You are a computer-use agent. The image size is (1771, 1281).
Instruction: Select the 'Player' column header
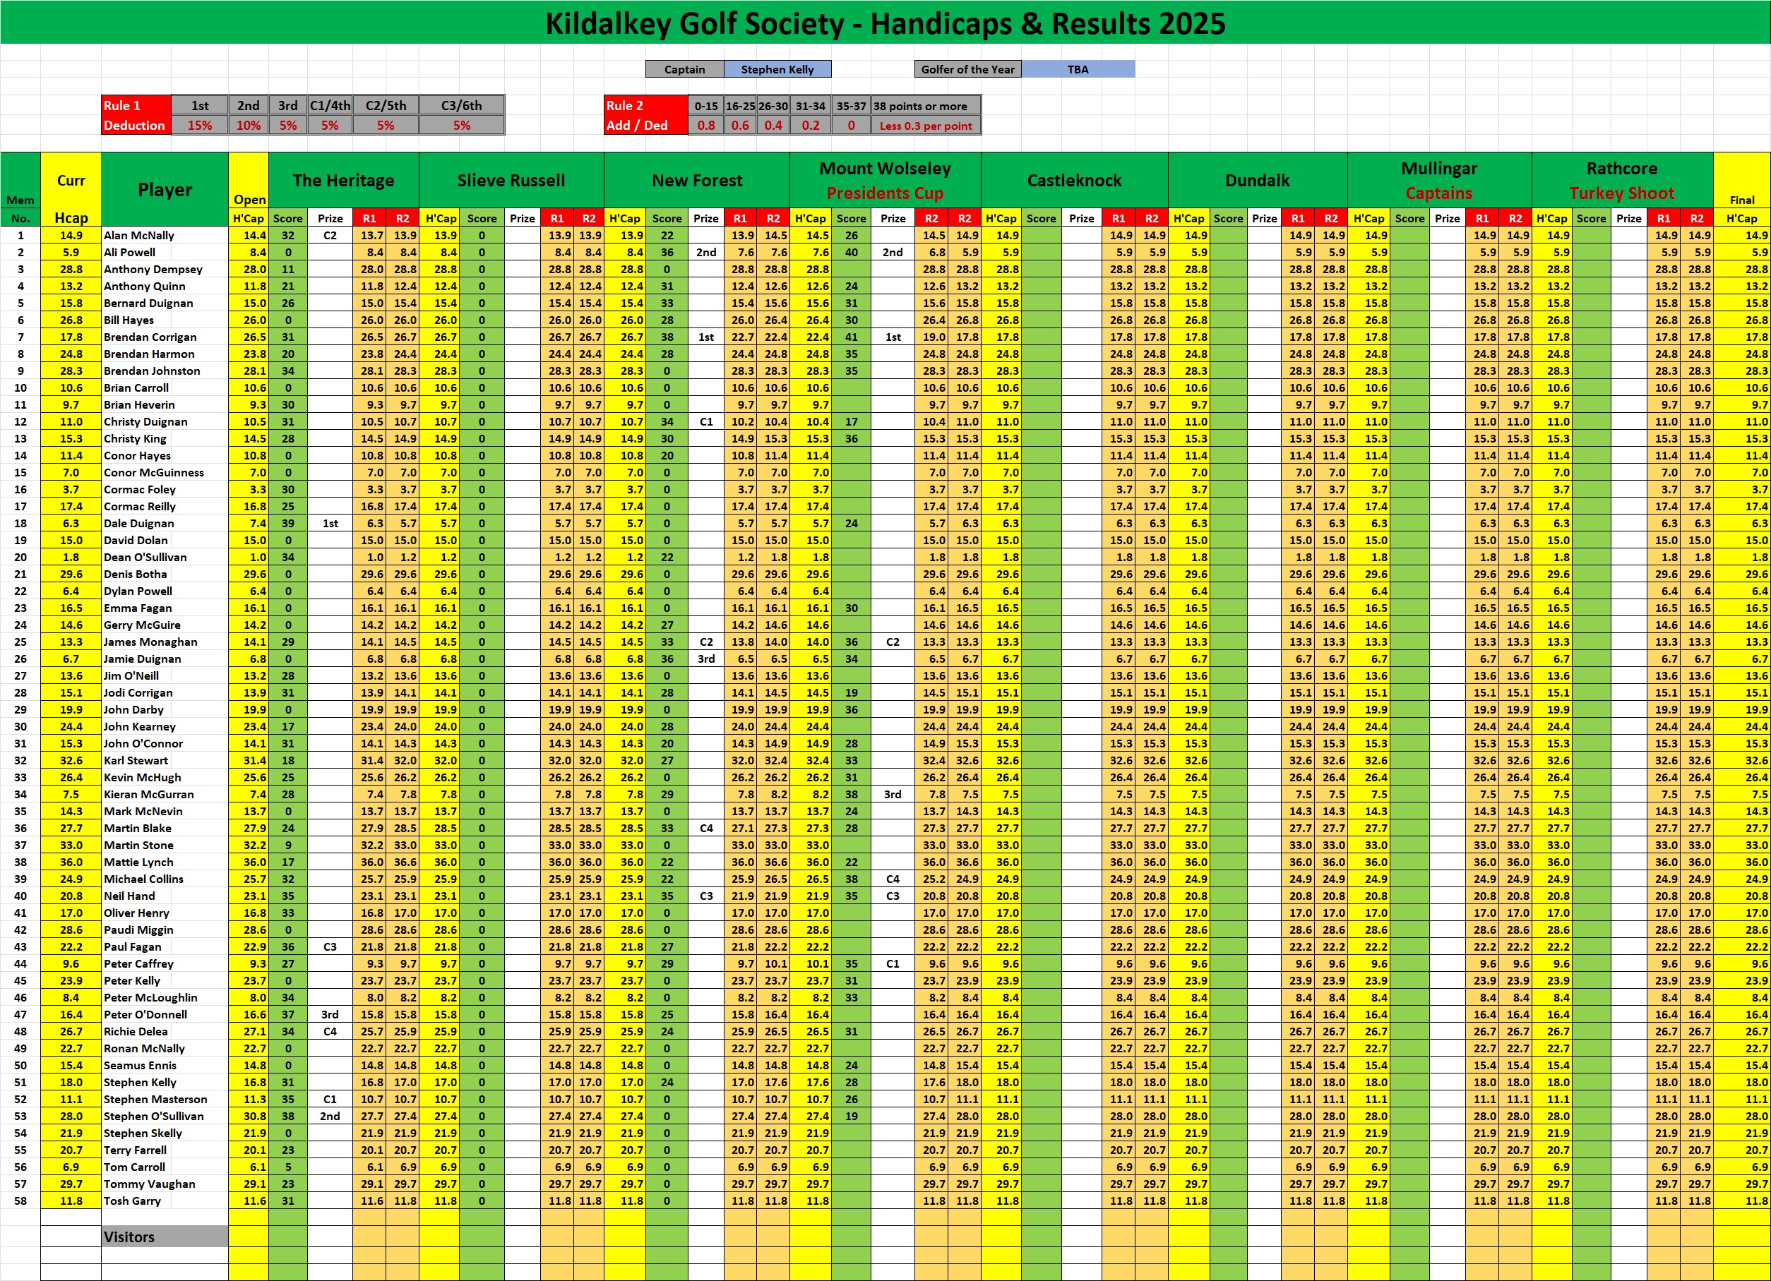click(x=165, y=190)
